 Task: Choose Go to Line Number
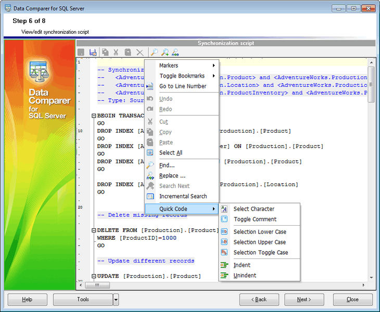pos(182,86)
